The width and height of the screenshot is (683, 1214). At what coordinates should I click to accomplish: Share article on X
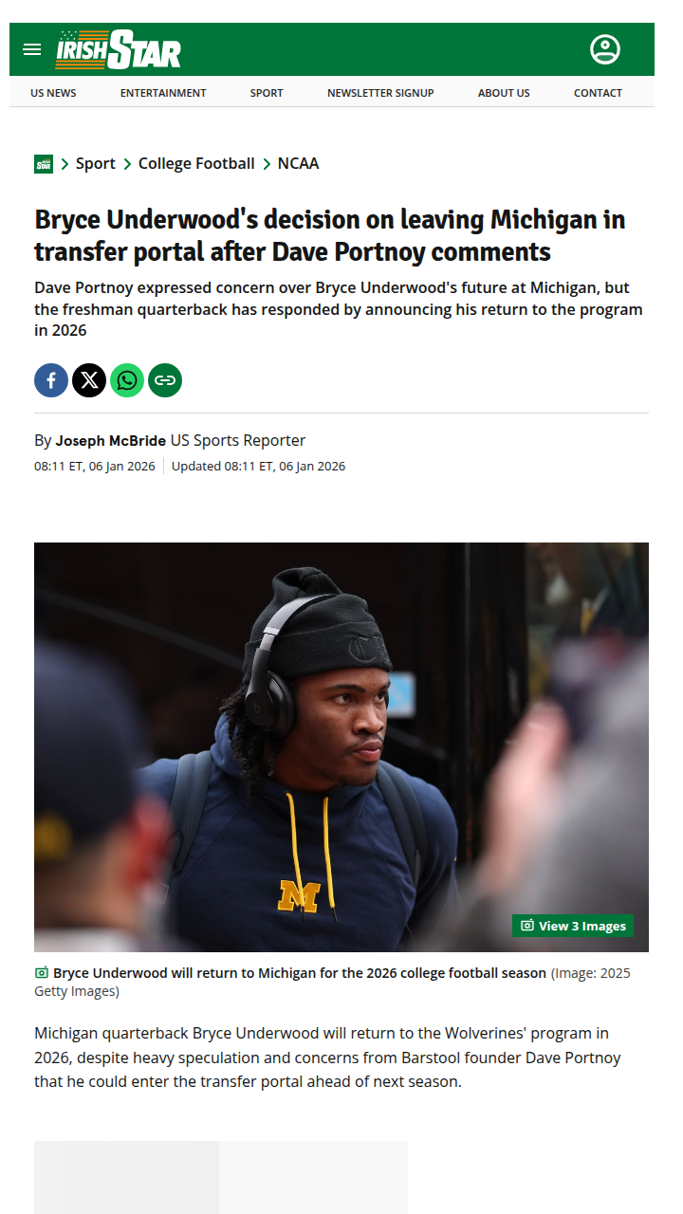[x=89, y=380]
